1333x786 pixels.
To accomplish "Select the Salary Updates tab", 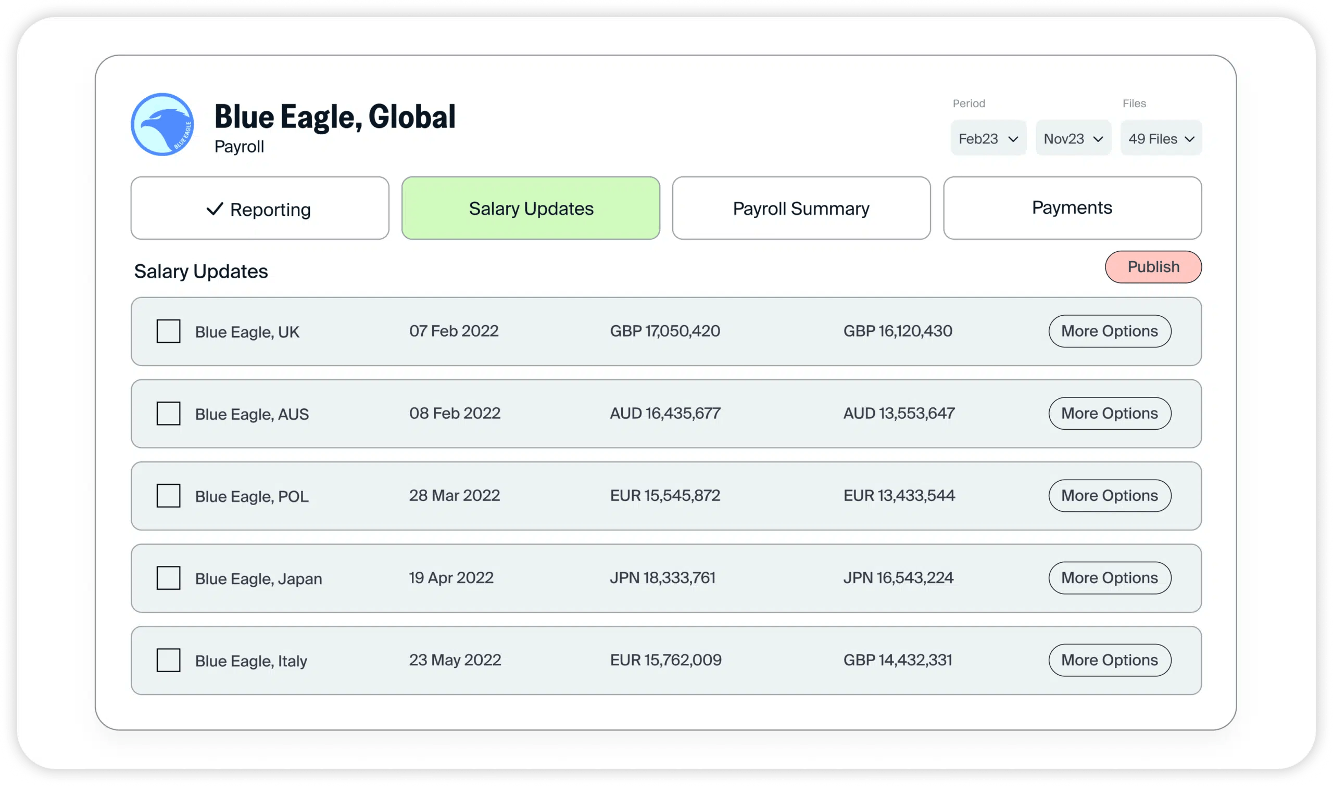I will [531, 208].
